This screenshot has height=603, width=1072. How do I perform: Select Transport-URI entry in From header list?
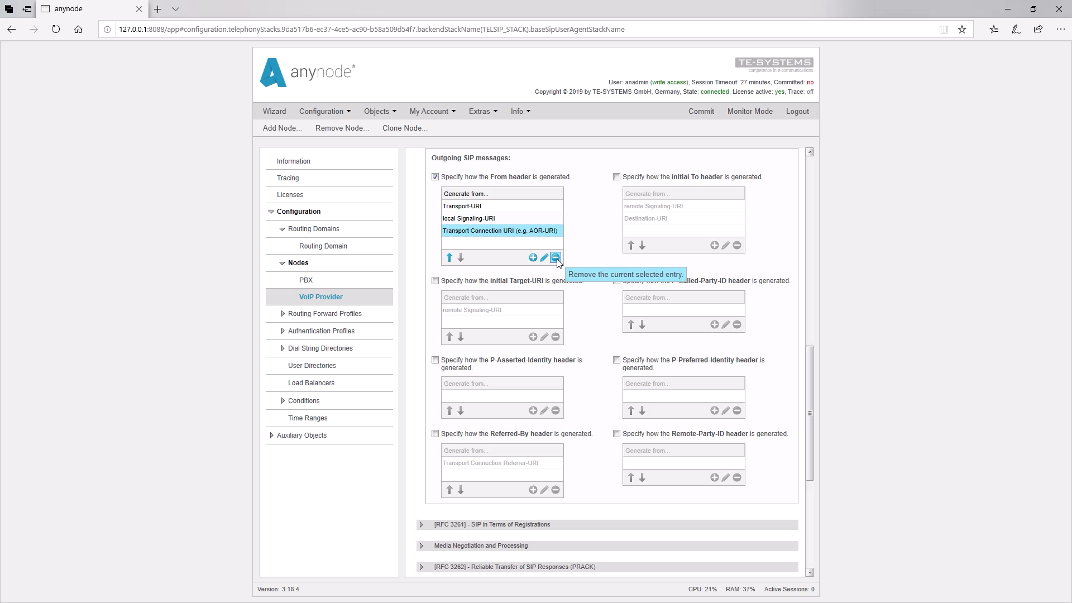(x=502, y=206)
